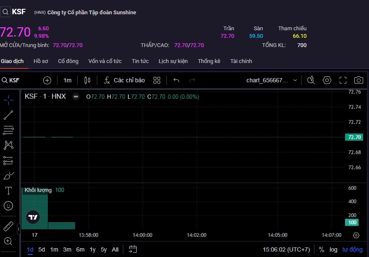Select the ruler measure tool
369x257 pixels.
click(8, 226)
